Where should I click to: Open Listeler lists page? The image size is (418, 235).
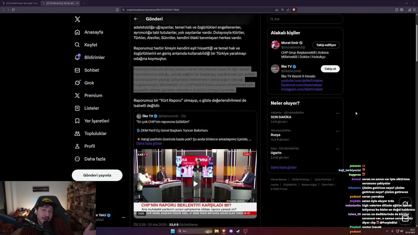[87, 108]
